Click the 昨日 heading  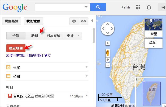pyautogui.click(x=10, y=87)
